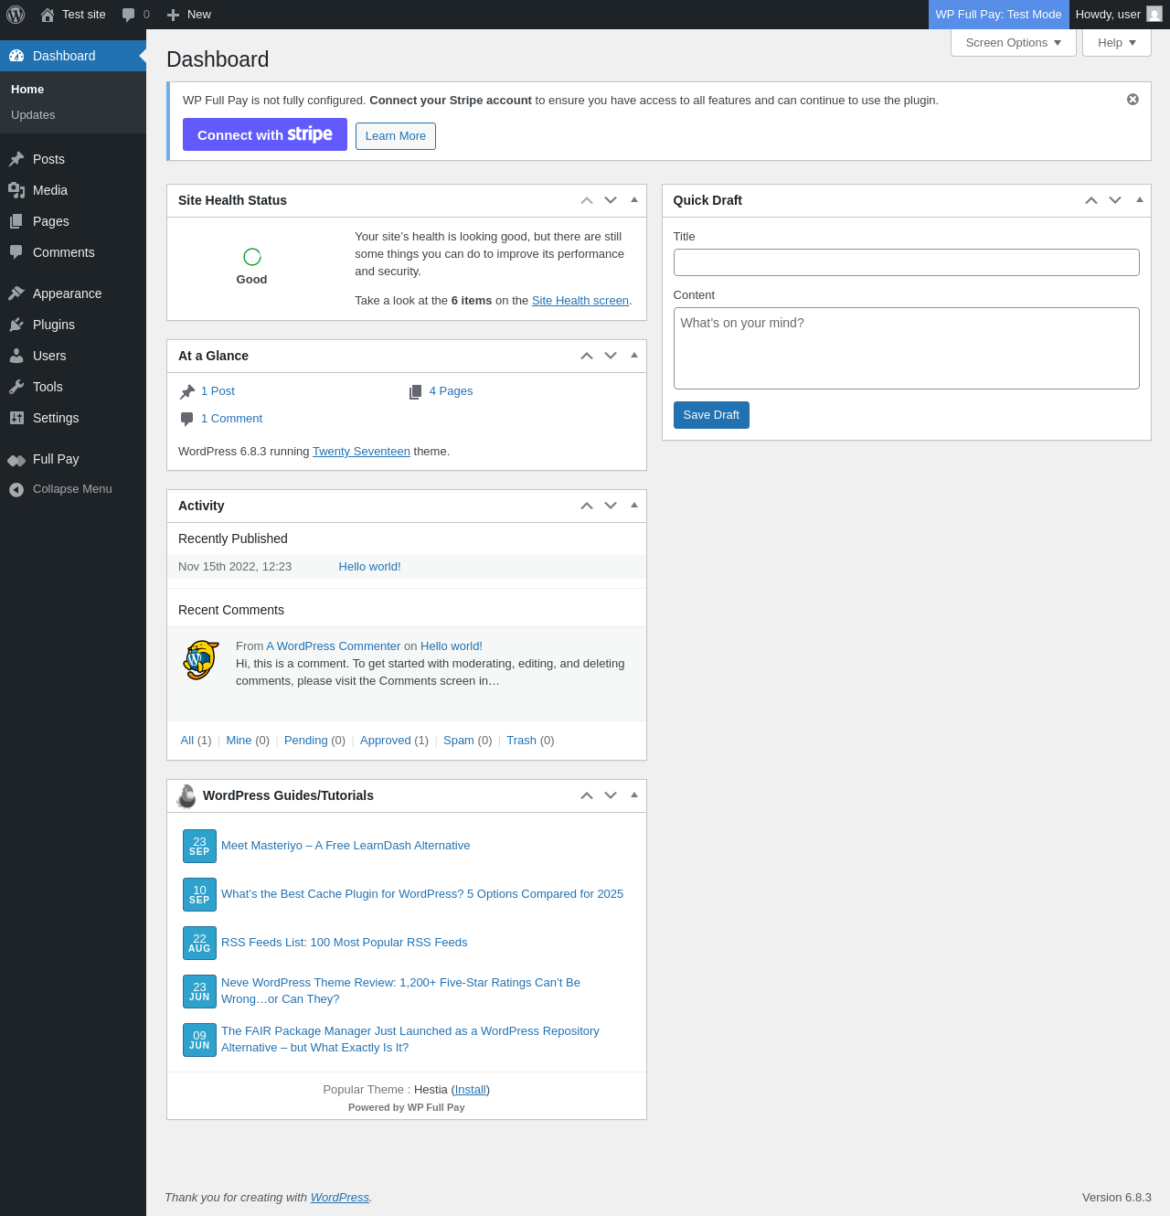Click the What's on your mind textarea
The image size is (1170, 1216).
tap(907, 348)
